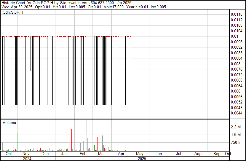Click the 0.0104 price axis label
This screenshot has width=246, height=161.
click(237, 31)
